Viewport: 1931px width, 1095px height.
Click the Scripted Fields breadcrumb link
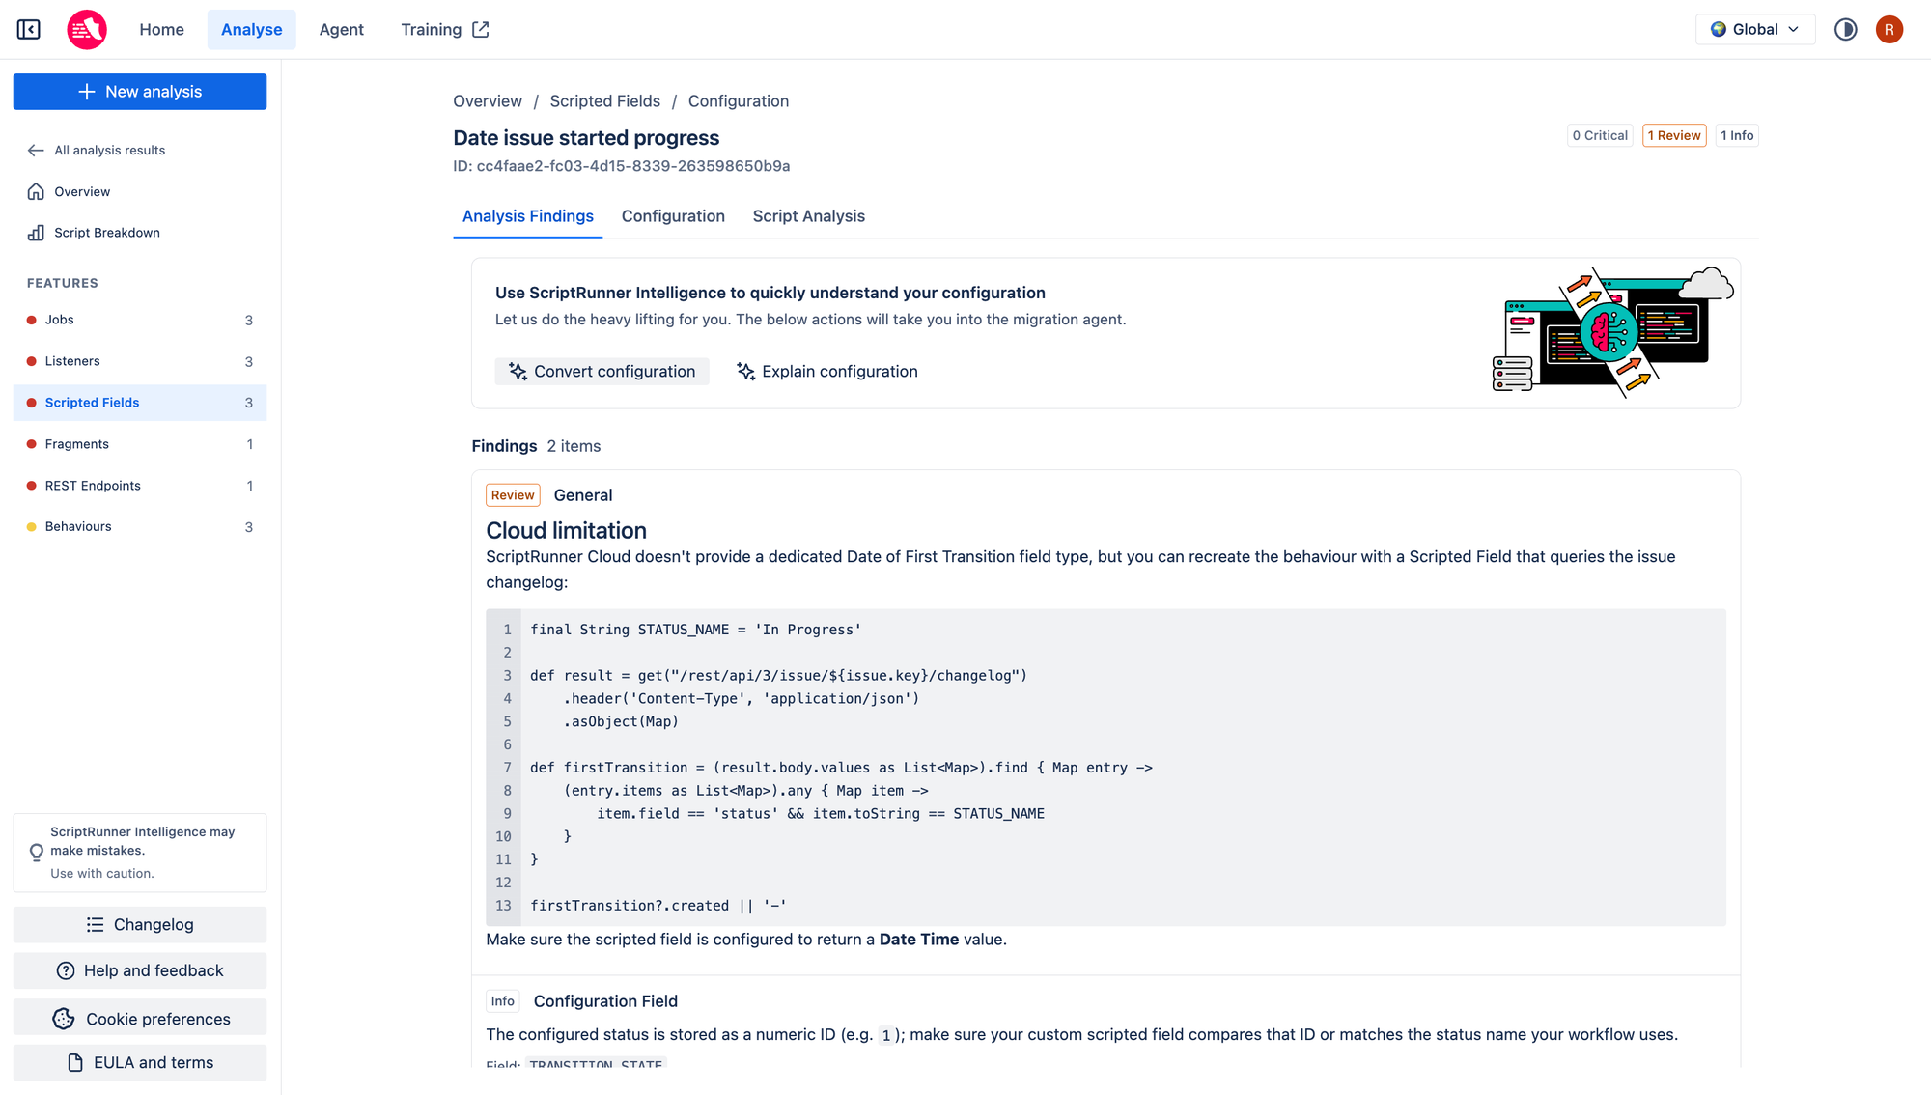click(605, 101)
